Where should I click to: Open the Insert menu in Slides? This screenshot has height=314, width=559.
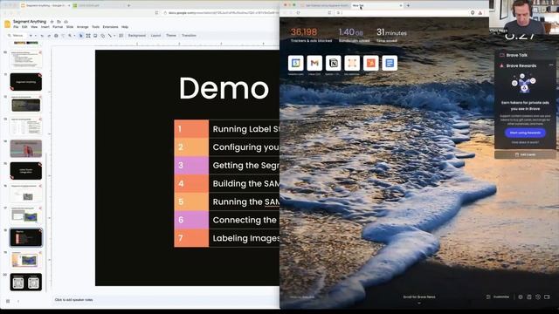point(45,27)
